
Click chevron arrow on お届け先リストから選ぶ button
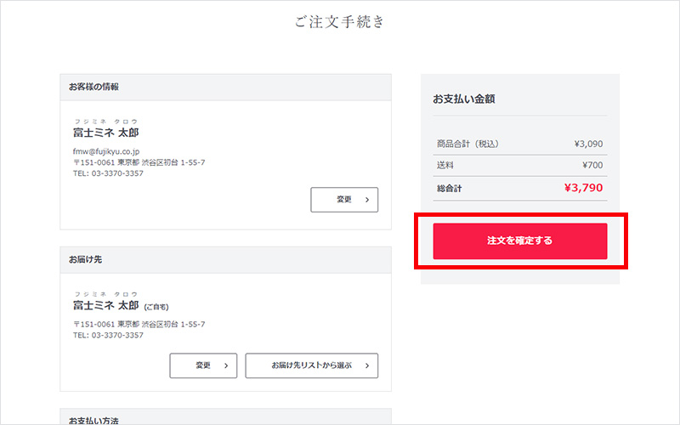(366, 365)
